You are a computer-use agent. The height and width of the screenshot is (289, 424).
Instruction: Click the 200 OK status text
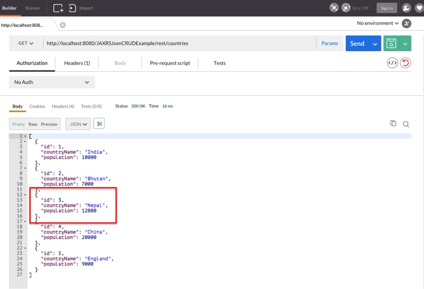[138, 107]
